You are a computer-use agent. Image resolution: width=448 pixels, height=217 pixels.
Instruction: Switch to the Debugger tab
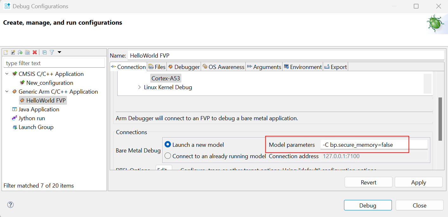184,67
